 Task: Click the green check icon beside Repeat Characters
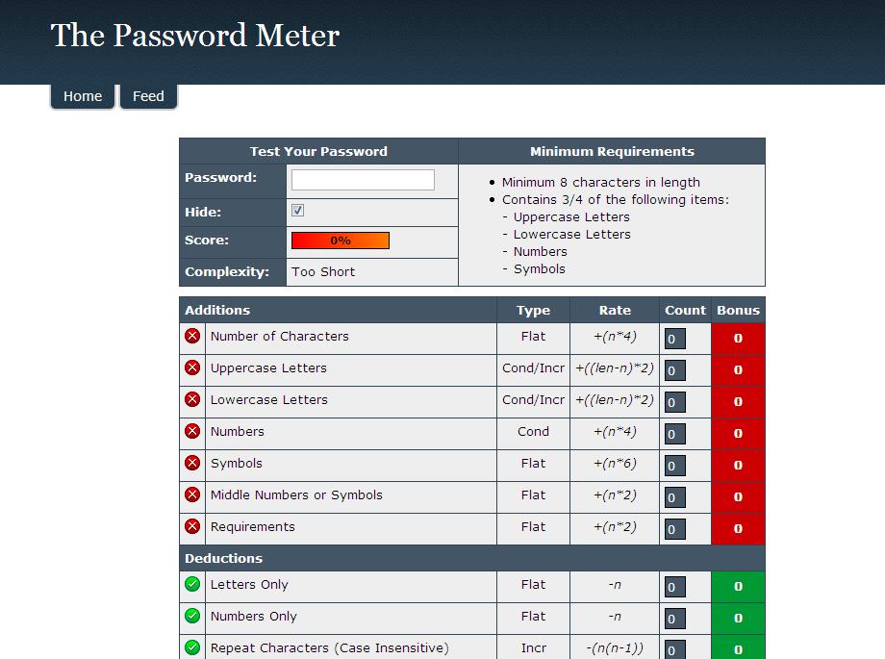click(x=192, y=646)
